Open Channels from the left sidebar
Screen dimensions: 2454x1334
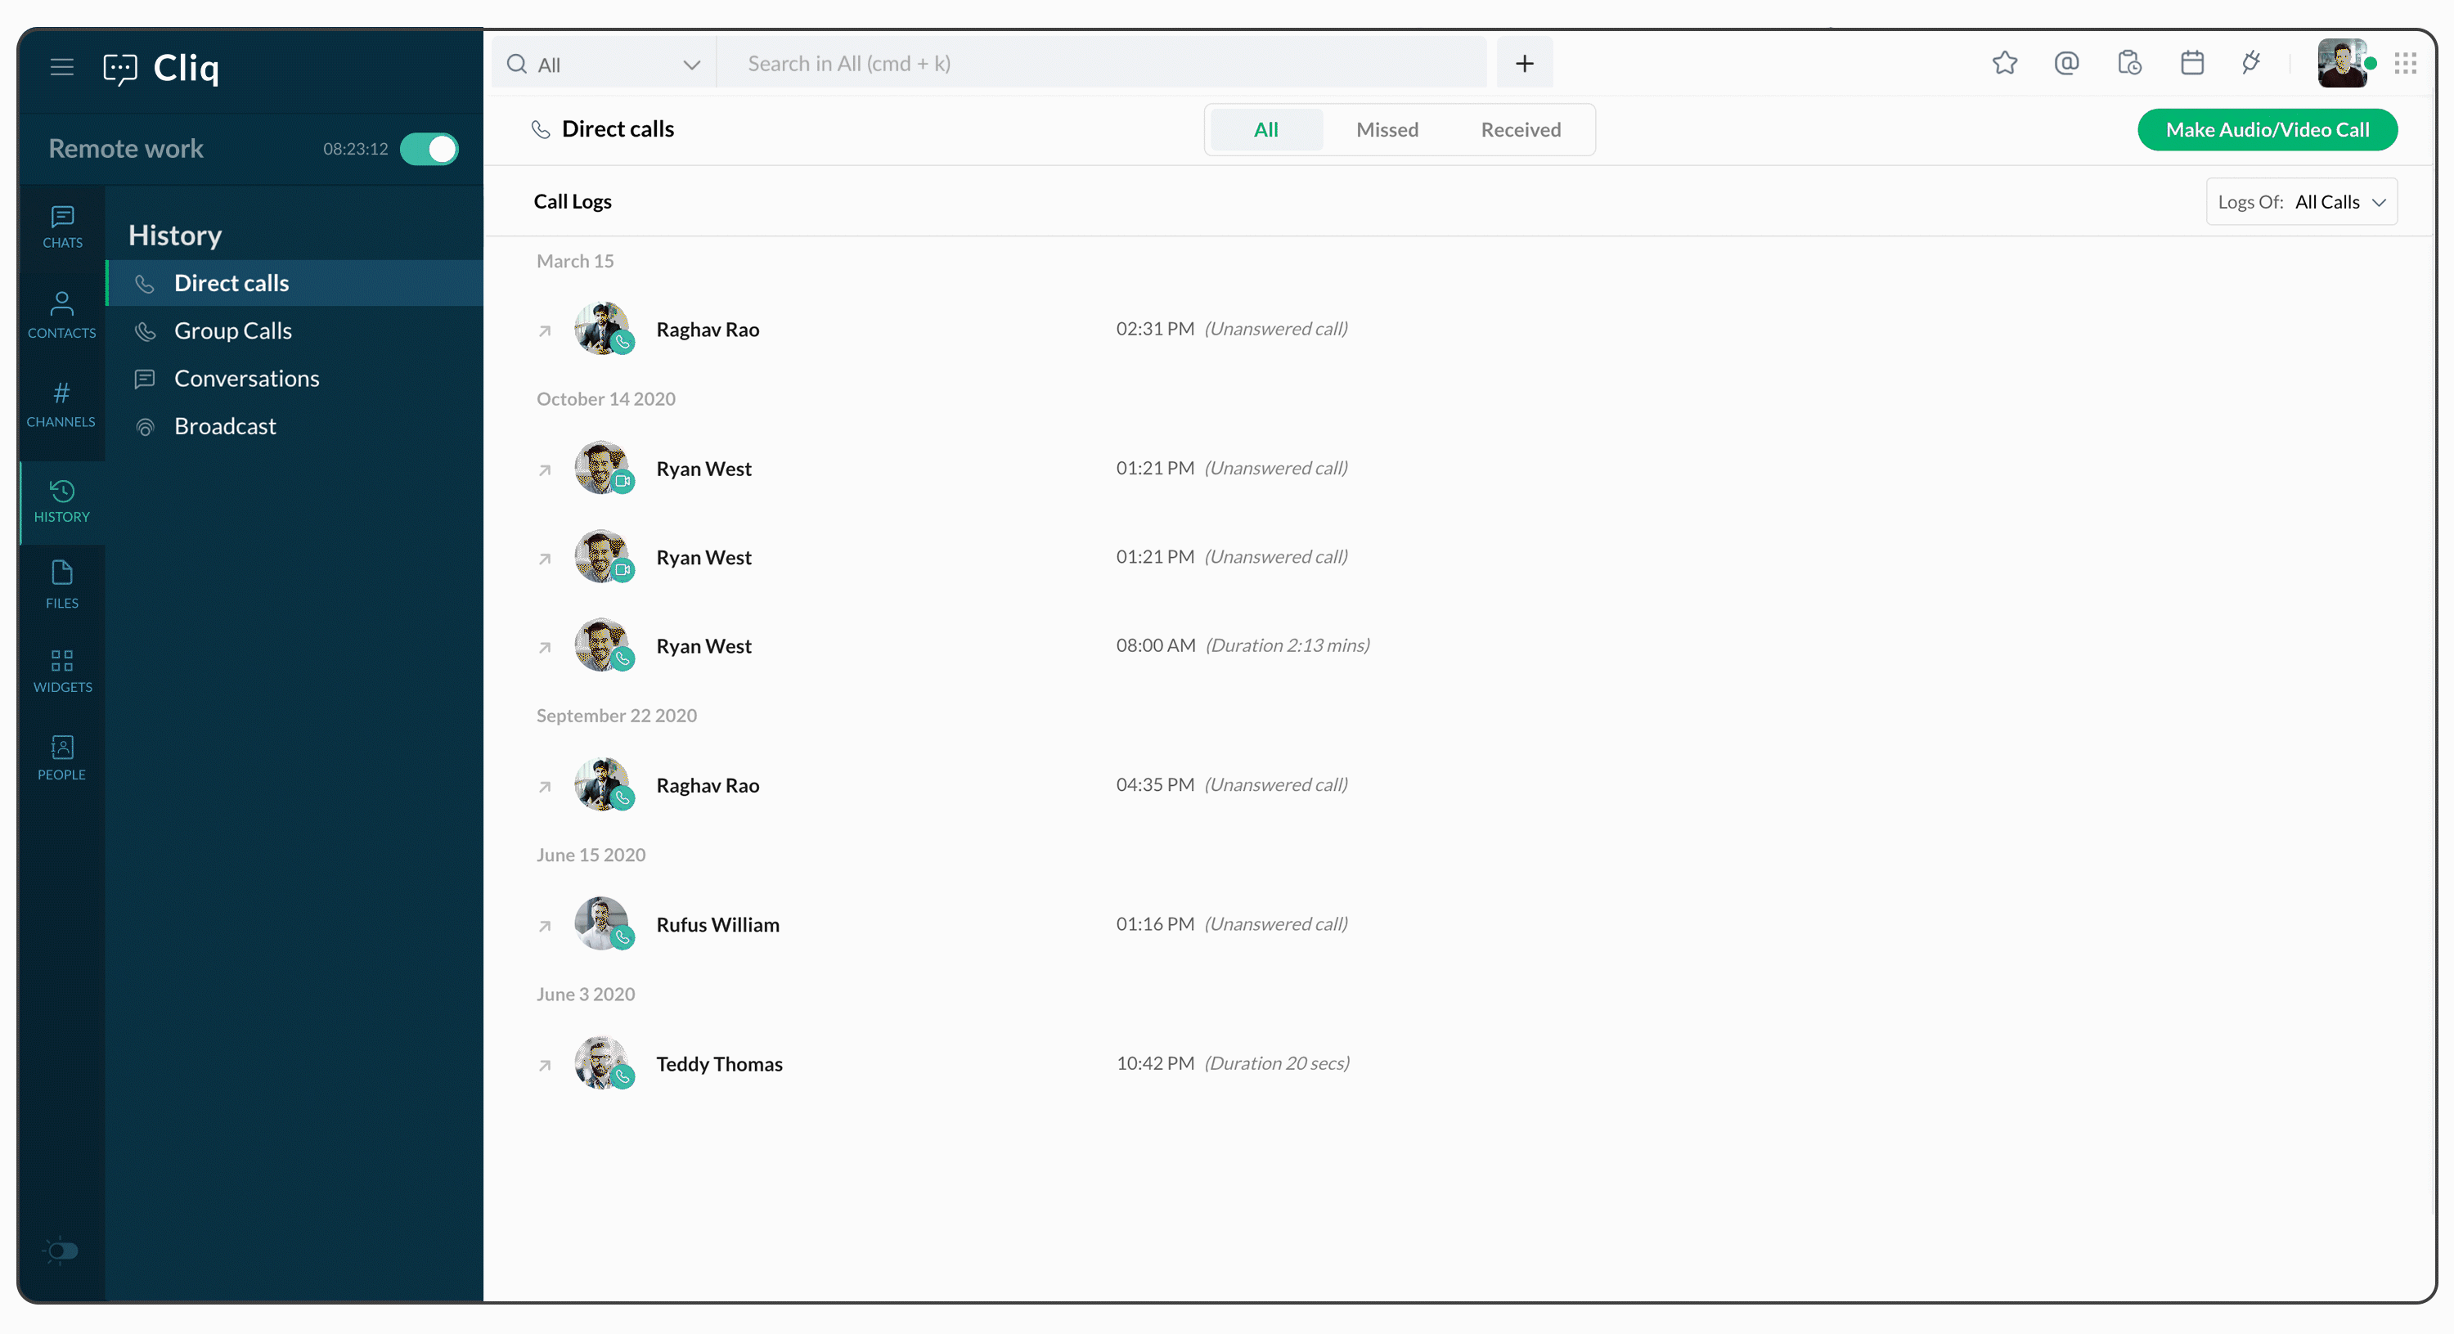click(61, 403)
